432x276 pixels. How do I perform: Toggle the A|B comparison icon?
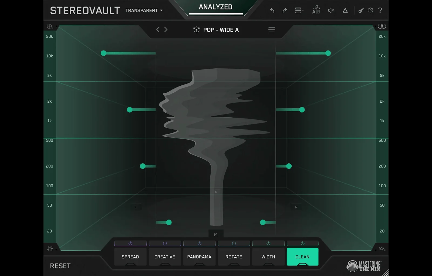tap(316, 10)
